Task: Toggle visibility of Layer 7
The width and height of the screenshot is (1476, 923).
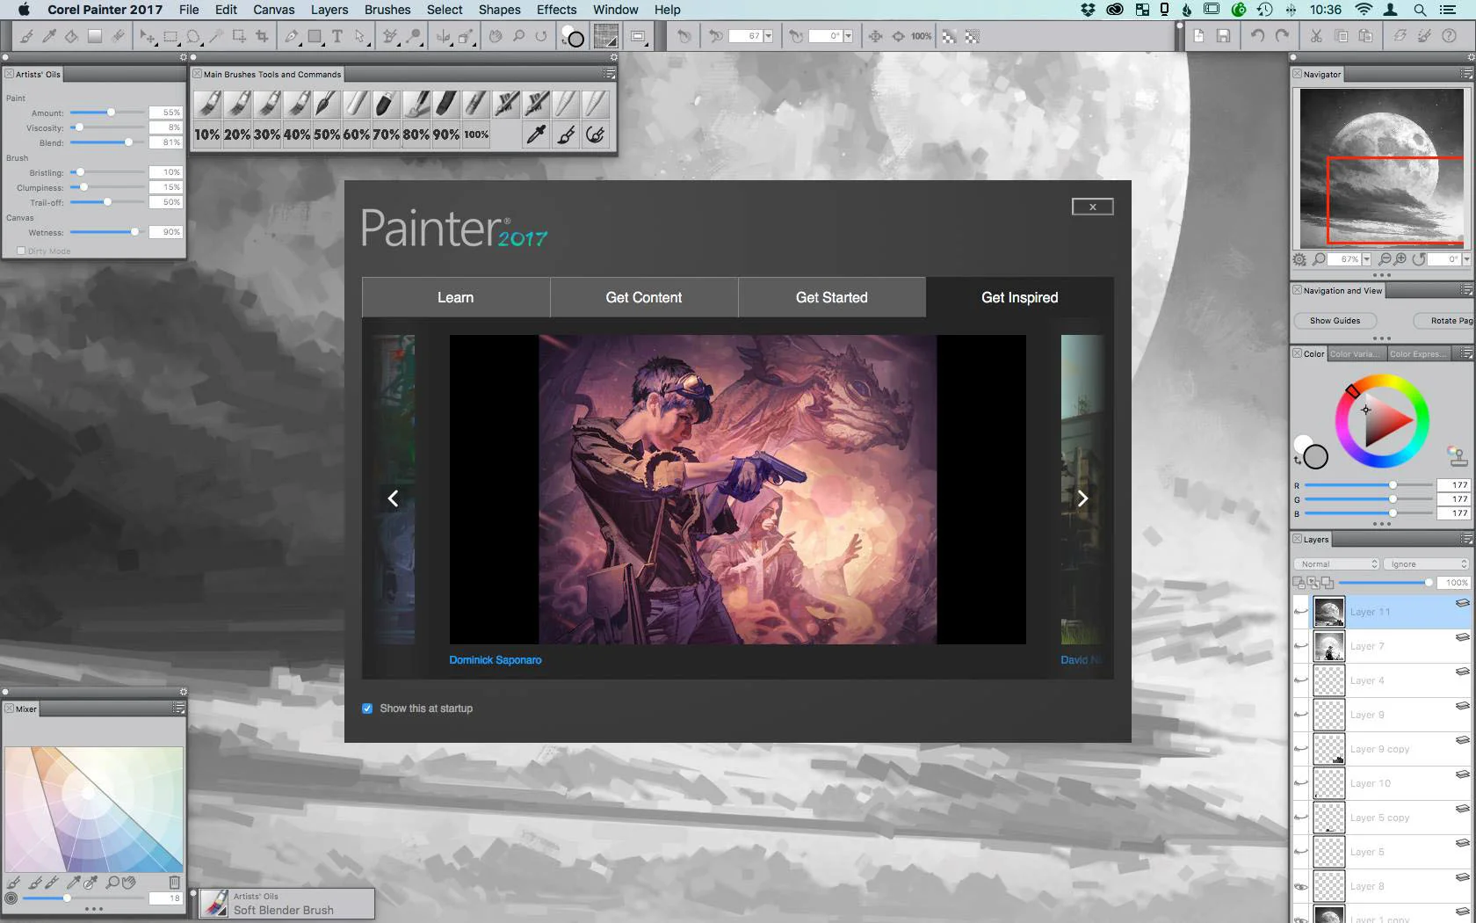Action: tap(1301, 646)
